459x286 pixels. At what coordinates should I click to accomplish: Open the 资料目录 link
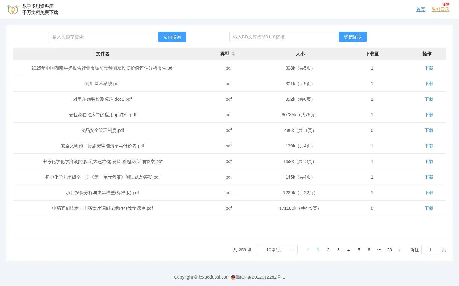[x=440, y=10]
